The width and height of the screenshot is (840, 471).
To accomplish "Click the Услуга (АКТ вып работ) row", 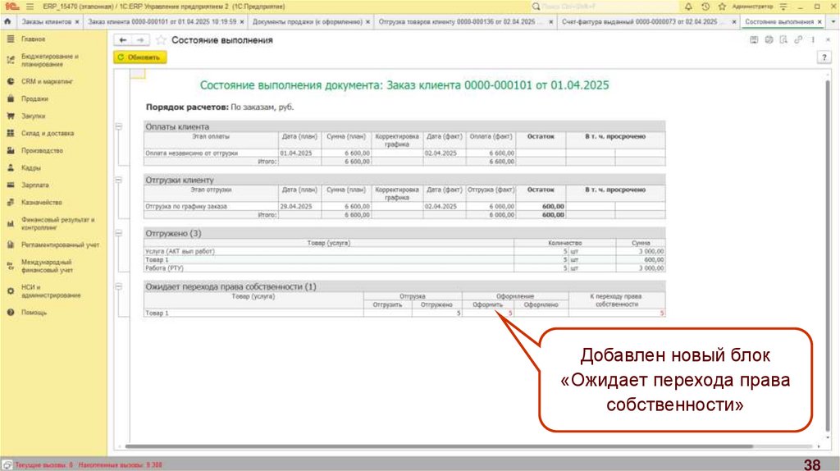I will (x=404, y=251).
